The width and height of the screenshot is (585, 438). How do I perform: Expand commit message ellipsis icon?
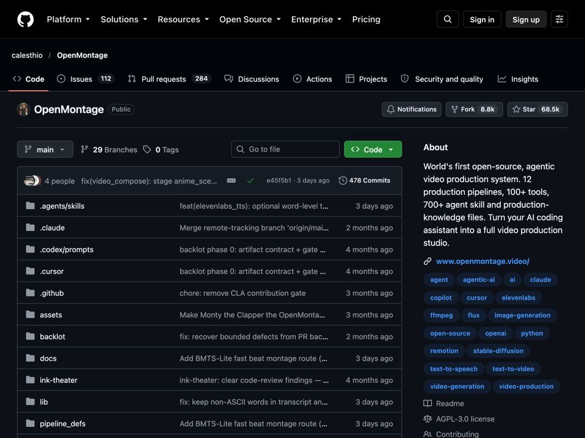click(231, 180)
